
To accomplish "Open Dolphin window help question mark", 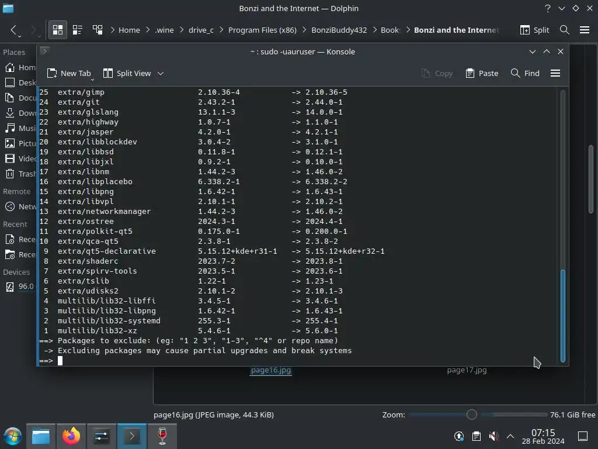I will [x=548, y=8].
